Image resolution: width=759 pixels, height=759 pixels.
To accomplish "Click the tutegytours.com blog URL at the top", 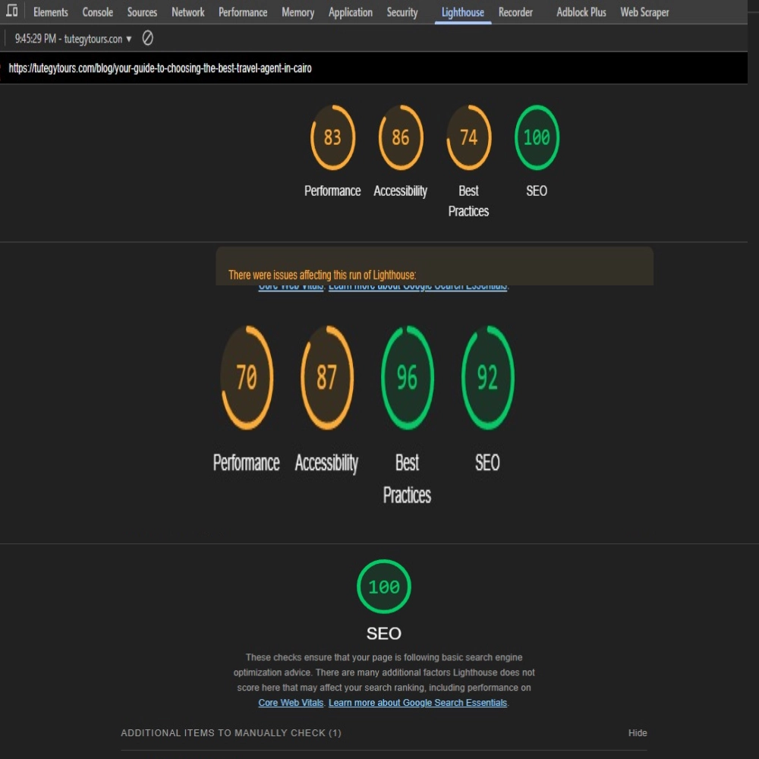I will pos(160,68).
